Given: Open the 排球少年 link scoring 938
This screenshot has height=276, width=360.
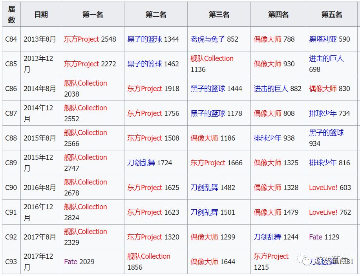Looking at the screenshot, I should tap(267, 138).
